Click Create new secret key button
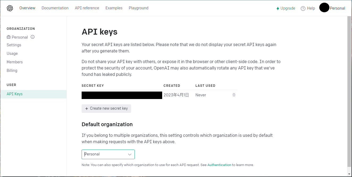Screen dimensions: 352x177 click(106, 108)
